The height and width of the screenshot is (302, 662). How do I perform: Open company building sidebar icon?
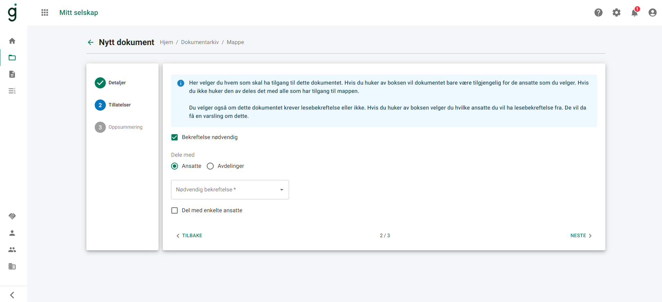12,266
